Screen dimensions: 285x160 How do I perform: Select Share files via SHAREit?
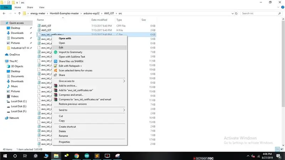[x=71, y=61]
